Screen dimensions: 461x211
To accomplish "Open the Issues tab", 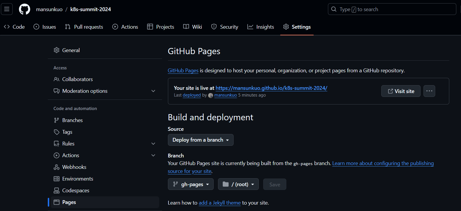I will click(45, 27).
